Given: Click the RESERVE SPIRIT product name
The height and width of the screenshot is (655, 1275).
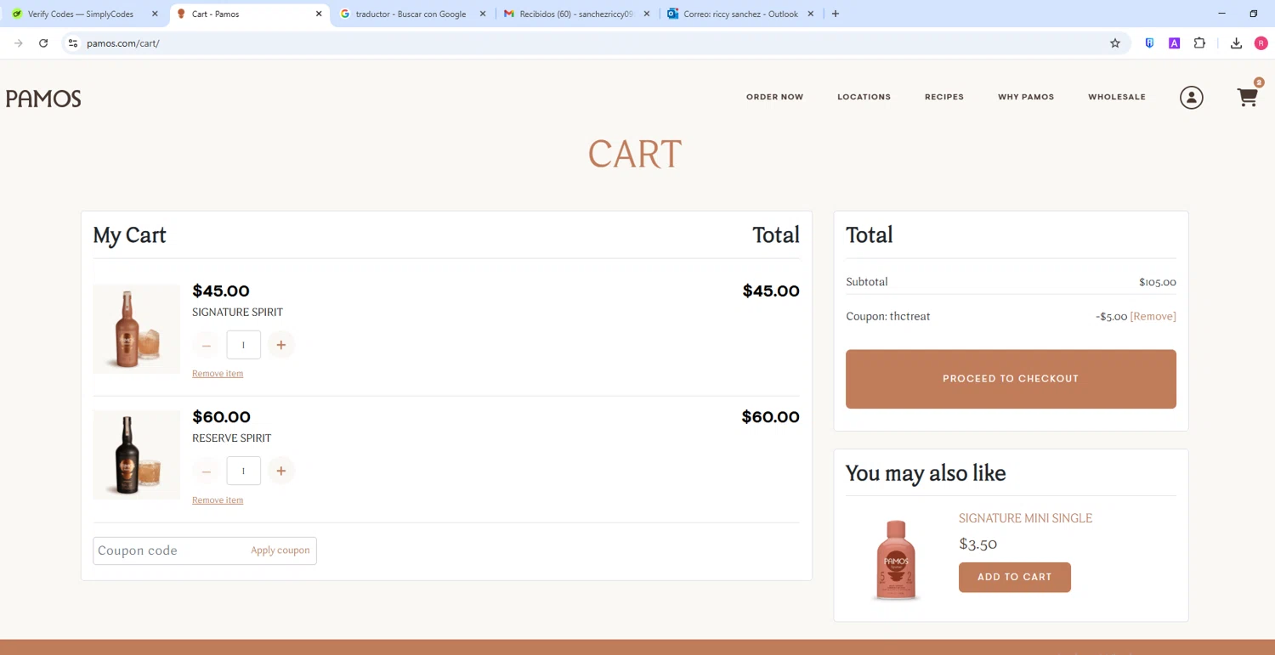Looking at the screenshot, I should tap(231, 438).
